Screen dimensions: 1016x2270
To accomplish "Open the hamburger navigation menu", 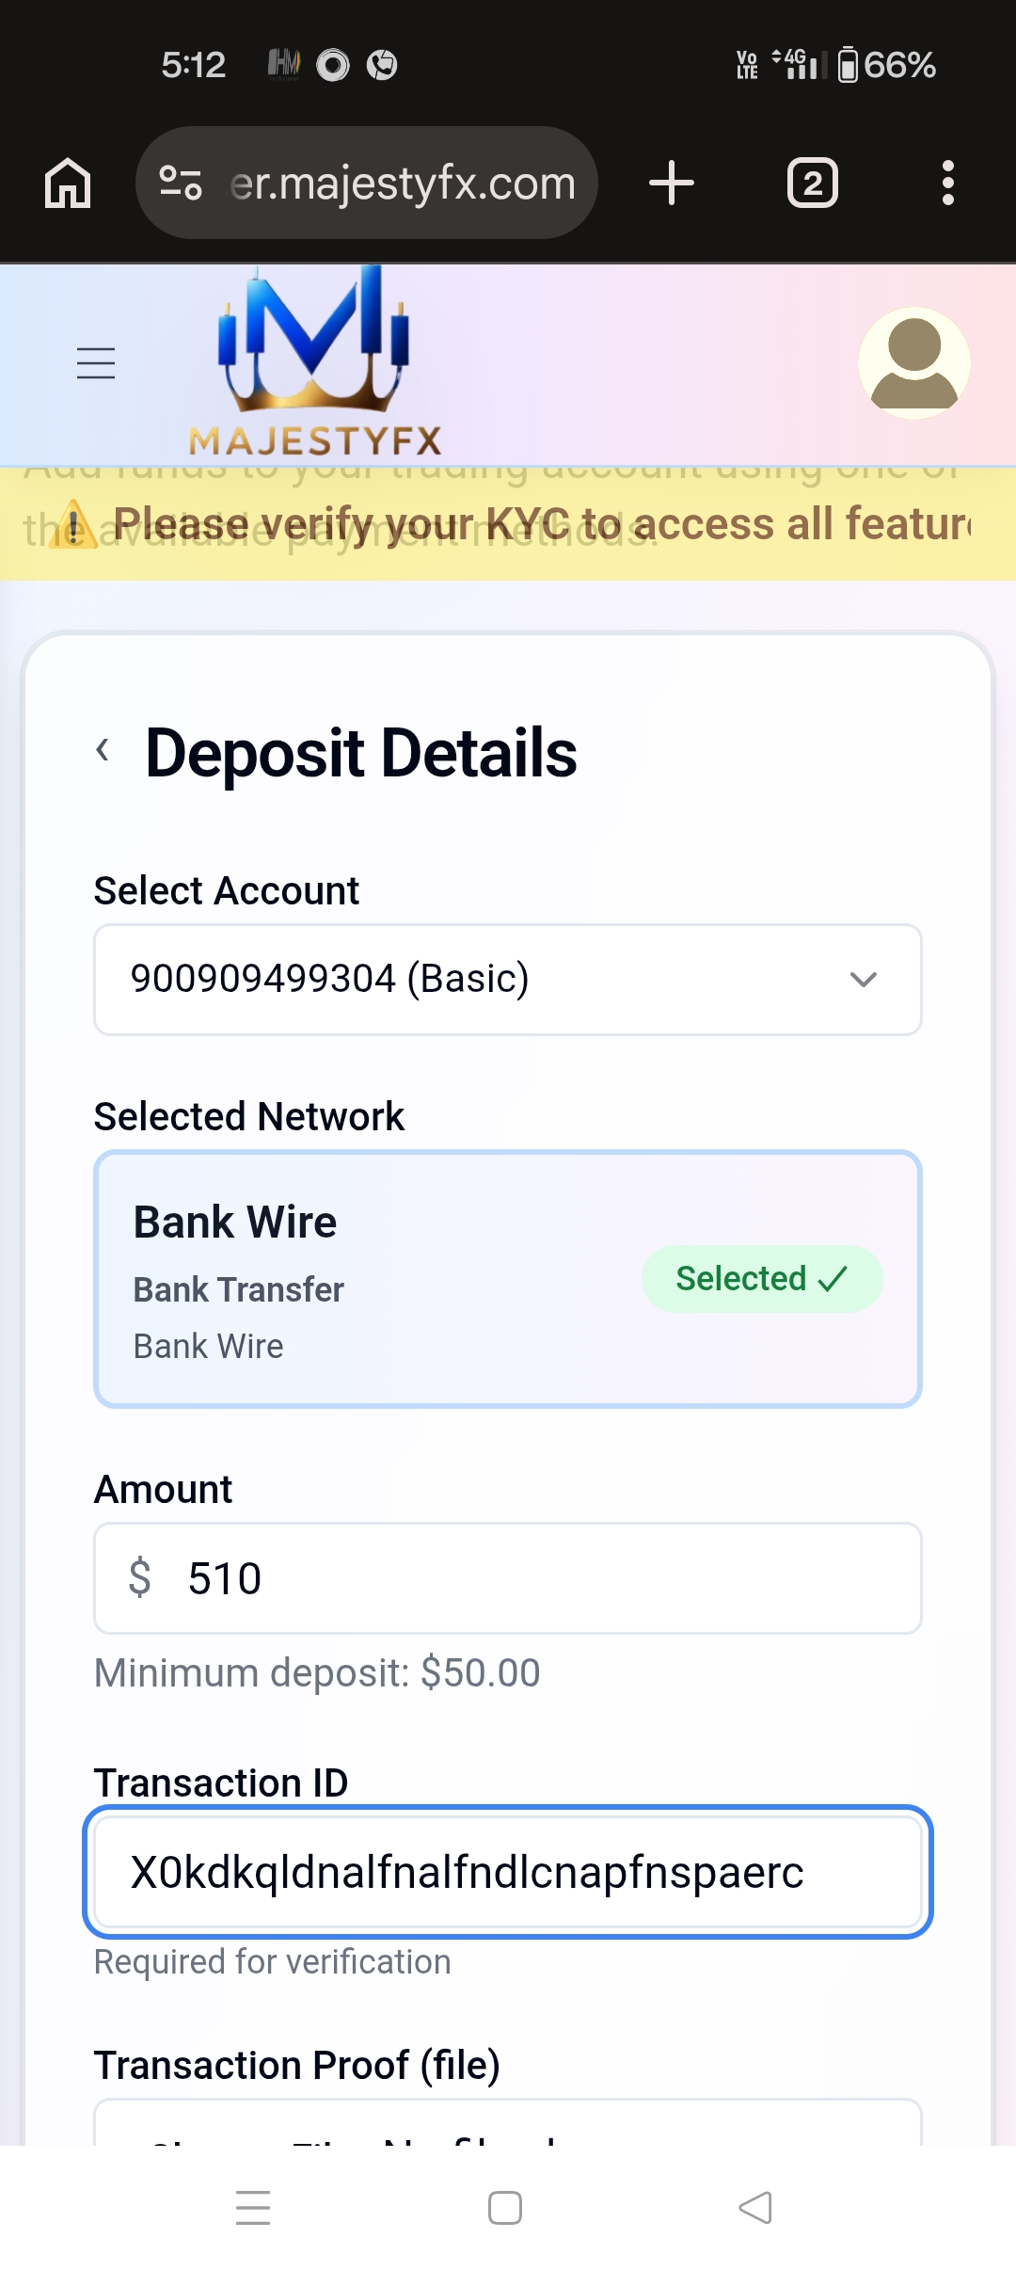I will [x=96, y=363].
